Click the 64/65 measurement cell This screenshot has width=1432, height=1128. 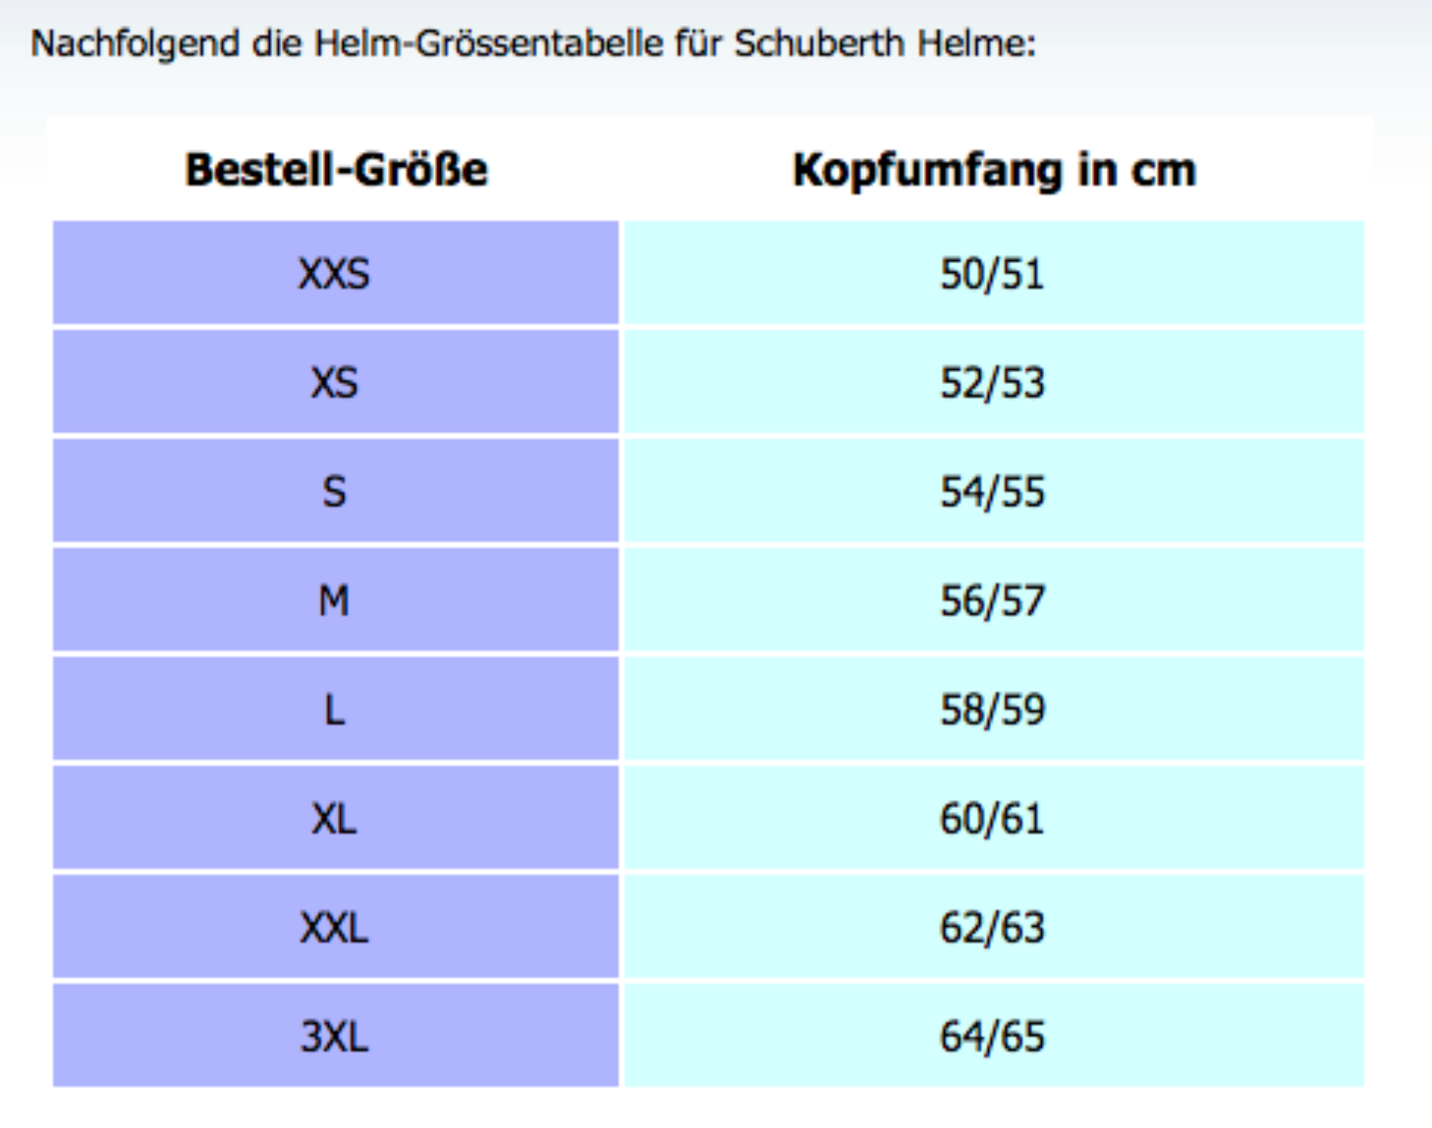[x=993, y=1036]
